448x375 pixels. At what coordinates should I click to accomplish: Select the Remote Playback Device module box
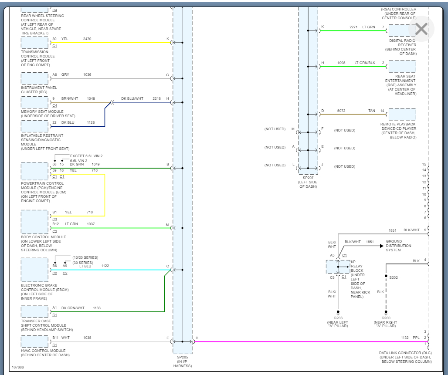402,114
